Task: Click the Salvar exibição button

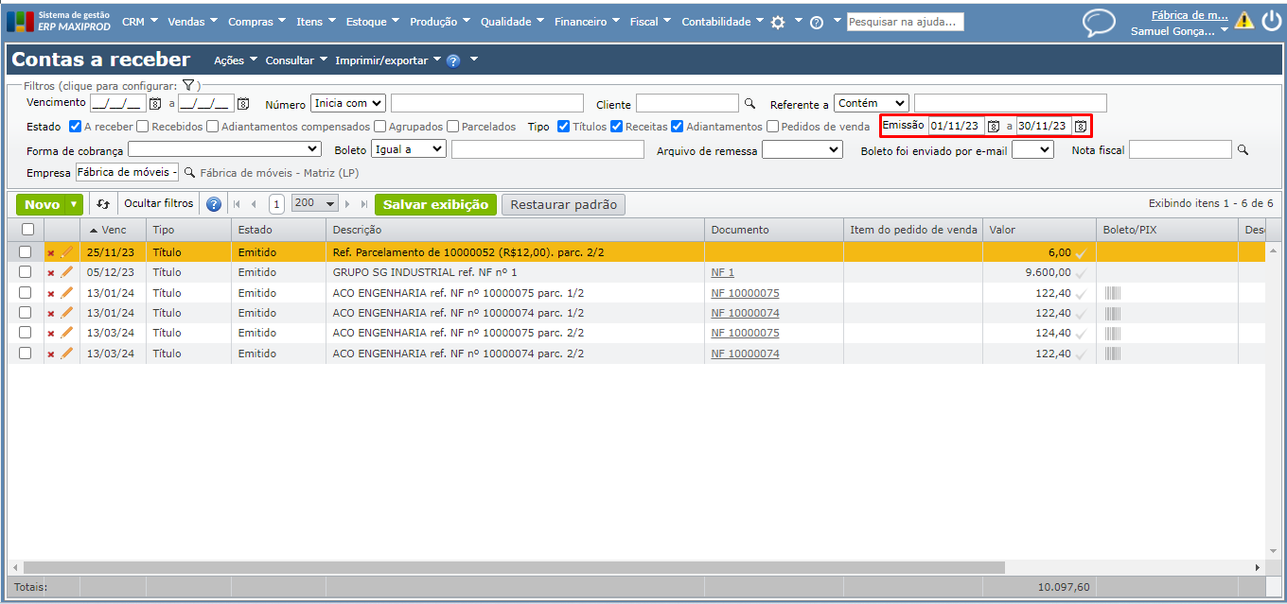Action: 435,204
